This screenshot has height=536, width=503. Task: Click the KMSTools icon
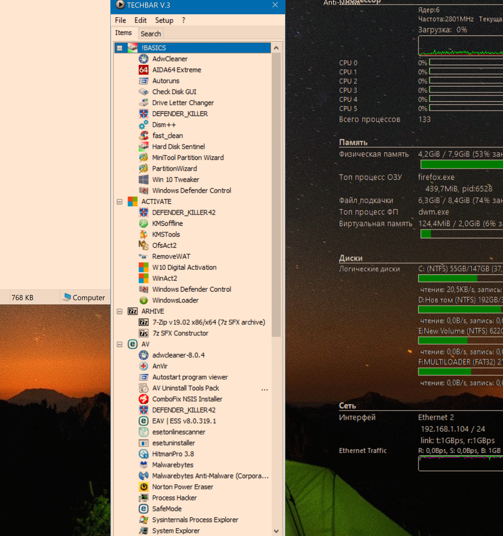point(143,234)
